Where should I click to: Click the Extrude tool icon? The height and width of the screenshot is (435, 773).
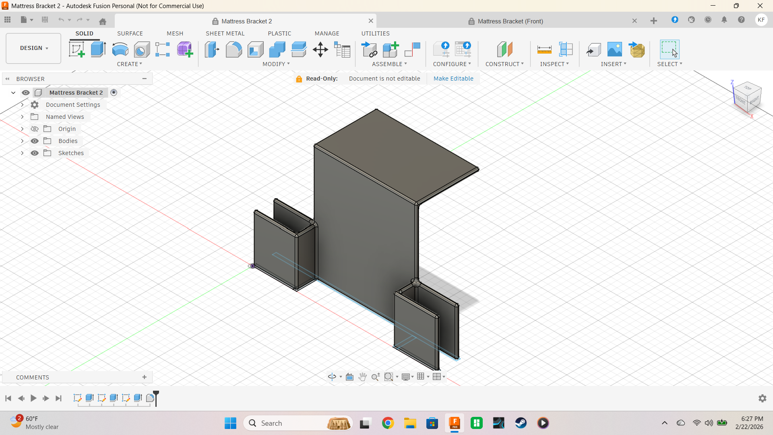[x=98, y=50]
